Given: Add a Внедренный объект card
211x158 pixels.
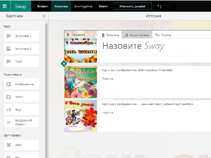Looking at the screenshot, I should coord(21,122).
